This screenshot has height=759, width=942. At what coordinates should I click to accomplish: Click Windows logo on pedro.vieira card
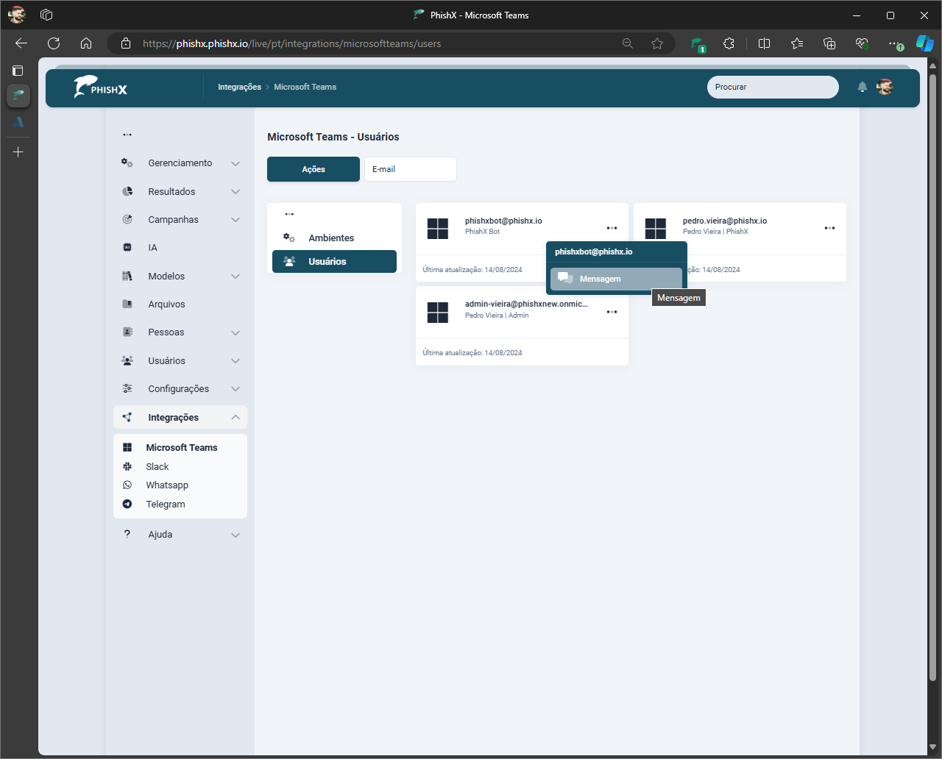pos(656,229)
